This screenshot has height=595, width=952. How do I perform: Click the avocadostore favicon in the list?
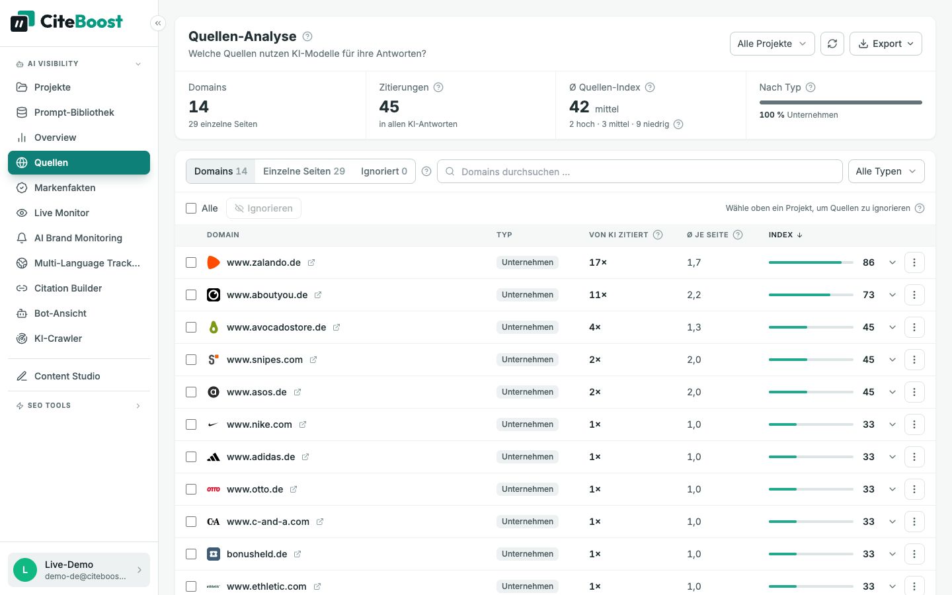click(214, 327)
